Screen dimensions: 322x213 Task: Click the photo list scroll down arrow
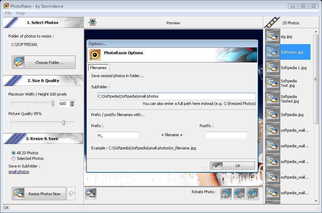click(316, 201)
